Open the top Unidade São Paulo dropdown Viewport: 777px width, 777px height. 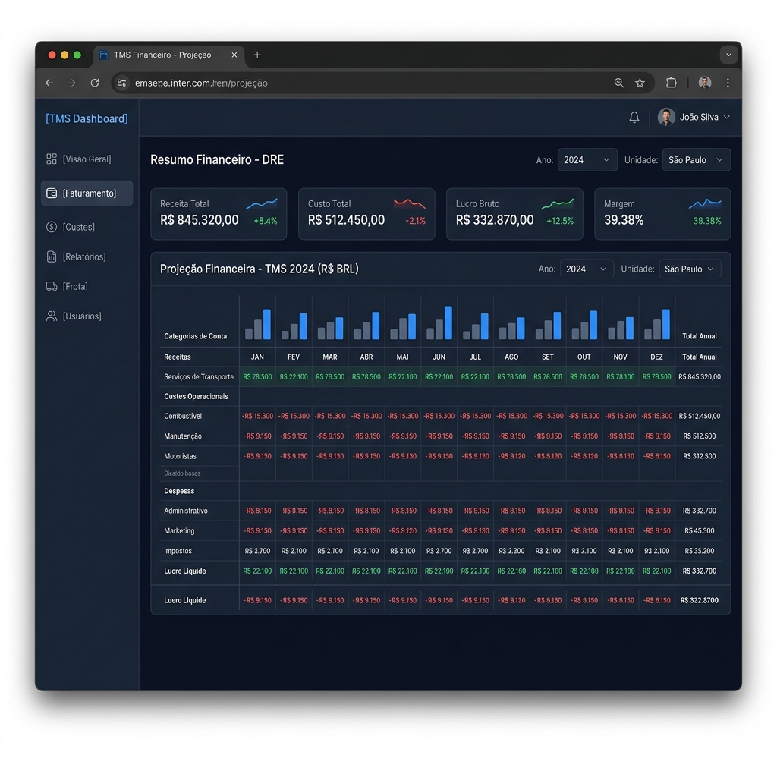[696, 160]
